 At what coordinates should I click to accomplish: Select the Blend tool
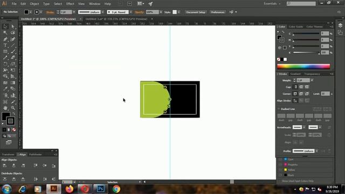pos(13,89)
